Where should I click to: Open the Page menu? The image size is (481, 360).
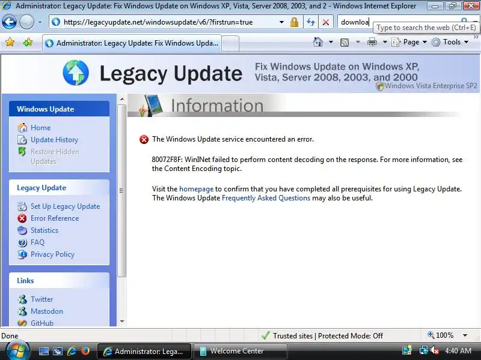tap(409, 42)
